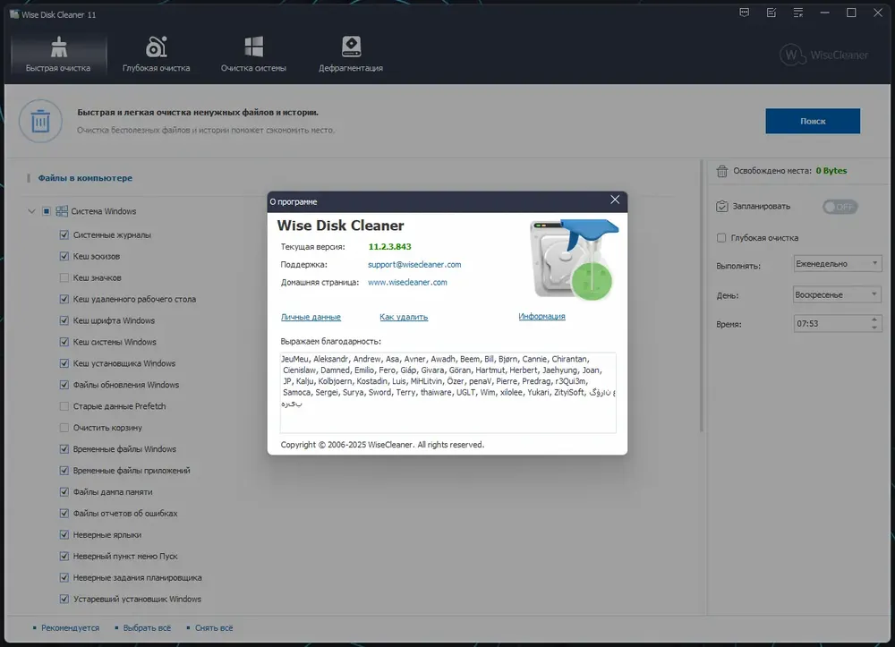This screenshot has height=647, width=895.
Task: Click the disk cleaner spray illustration
Action: pos(574,260)
